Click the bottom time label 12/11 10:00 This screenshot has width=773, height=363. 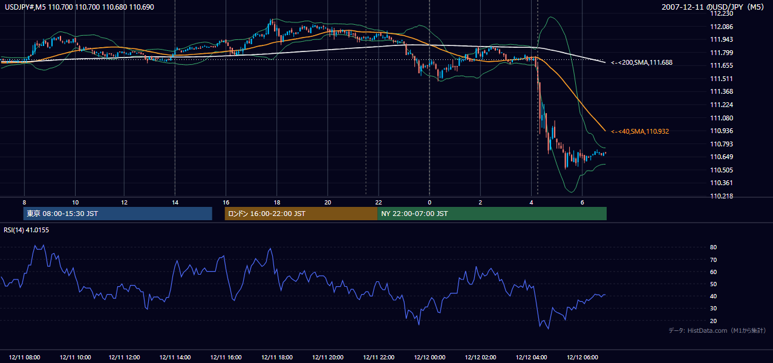pos(75,358)
